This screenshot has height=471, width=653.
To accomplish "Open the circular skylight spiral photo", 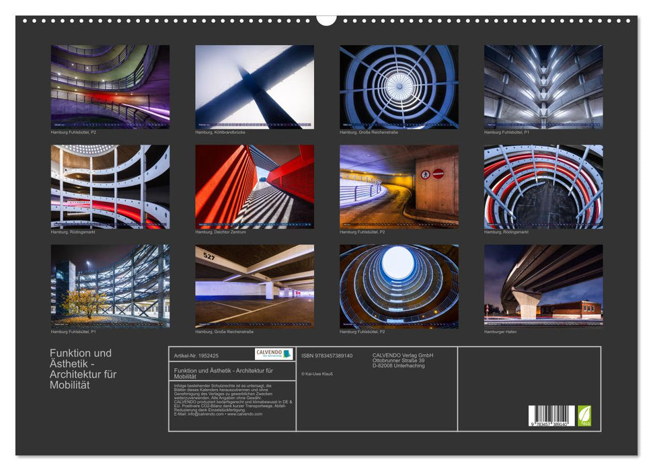I will (x=399, y=286).
